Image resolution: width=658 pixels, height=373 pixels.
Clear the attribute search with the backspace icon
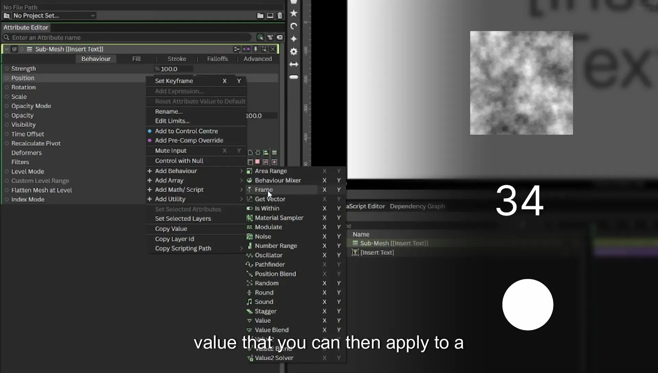[x=280, y=37]
